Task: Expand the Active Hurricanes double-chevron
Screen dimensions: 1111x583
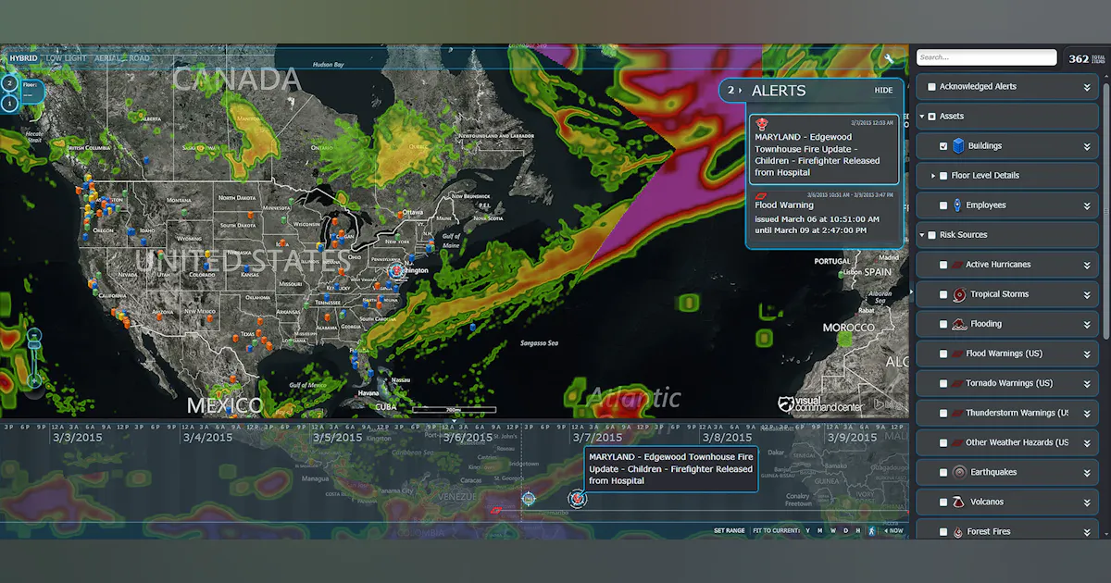Action: pyautogui.click(x=1087, y=265)
